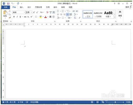Expand the styles gallery More arrow
Screen dimensions: 133x105
pos(115,17)
